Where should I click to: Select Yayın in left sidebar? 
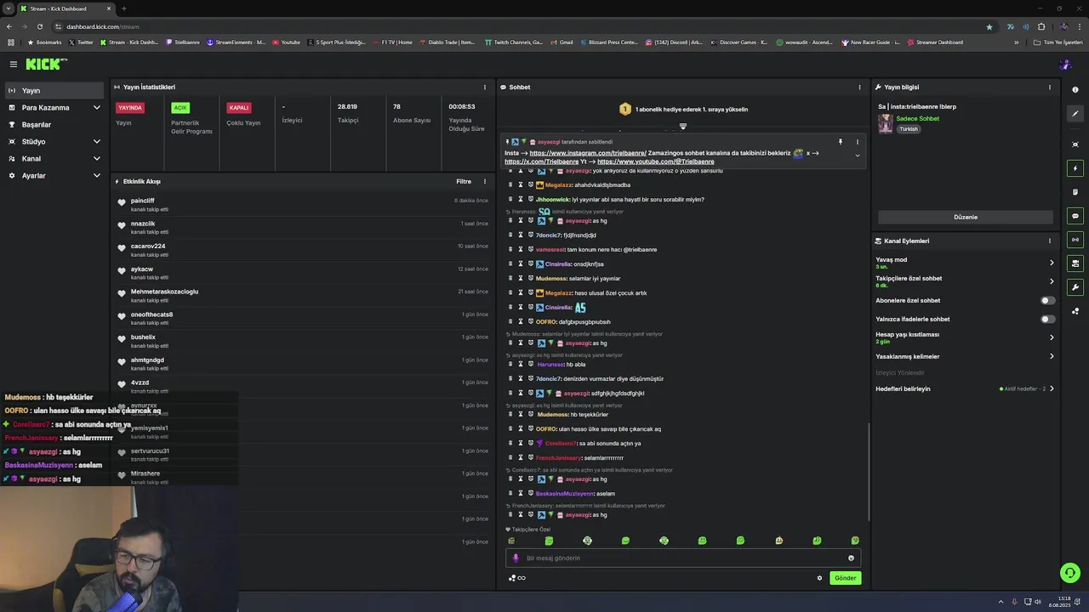pos(54,90)
